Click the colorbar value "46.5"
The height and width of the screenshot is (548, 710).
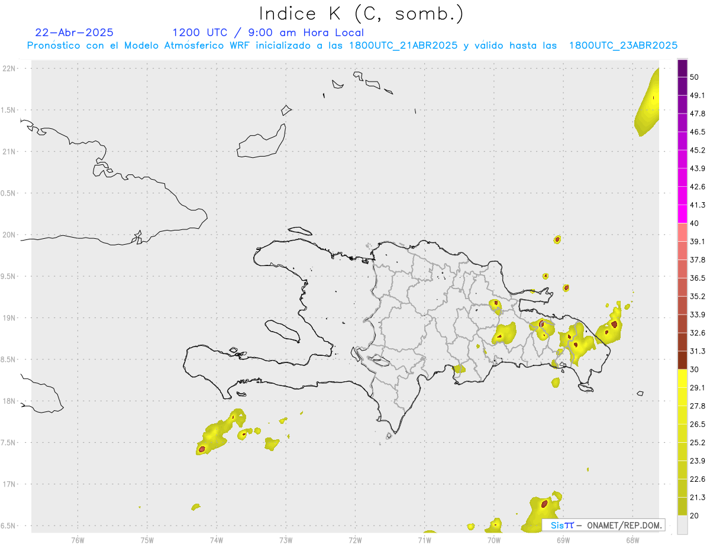pyautogui.click(x=698, y=132)
